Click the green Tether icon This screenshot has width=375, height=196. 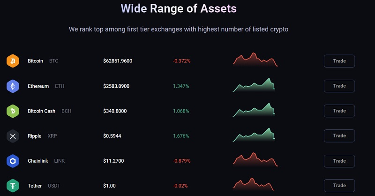13,186
